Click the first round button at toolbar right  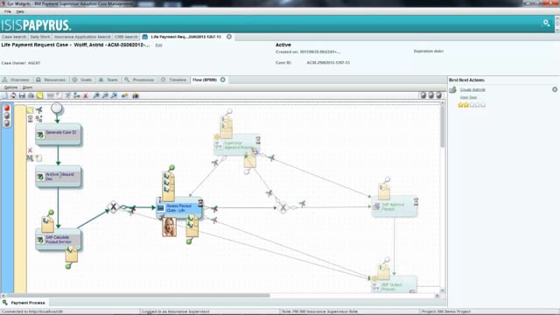tap(423, 95)
